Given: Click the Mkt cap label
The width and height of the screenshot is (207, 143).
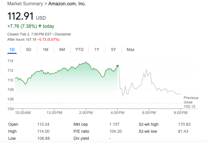Looking at the screenshot, I should point(81,124).
